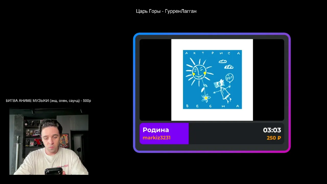Image resolution: width=327 pixels, height=184 pixels.
Task: Open the Актриса Весна album cover image
Action: (x=212, y=80)
